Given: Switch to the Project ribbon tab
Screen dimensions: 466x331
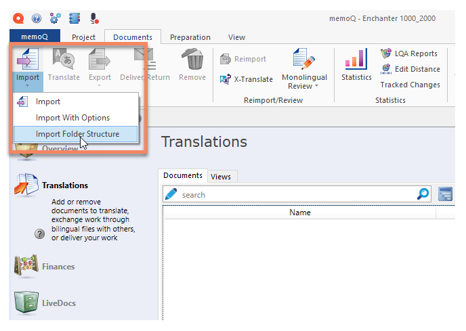Looking at the screenshot, I should point(83,37).
